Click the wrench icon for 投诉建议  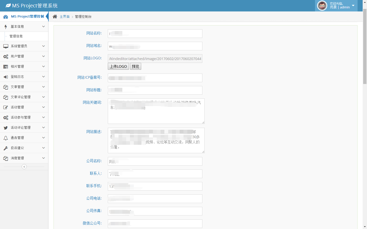[6, 148]
